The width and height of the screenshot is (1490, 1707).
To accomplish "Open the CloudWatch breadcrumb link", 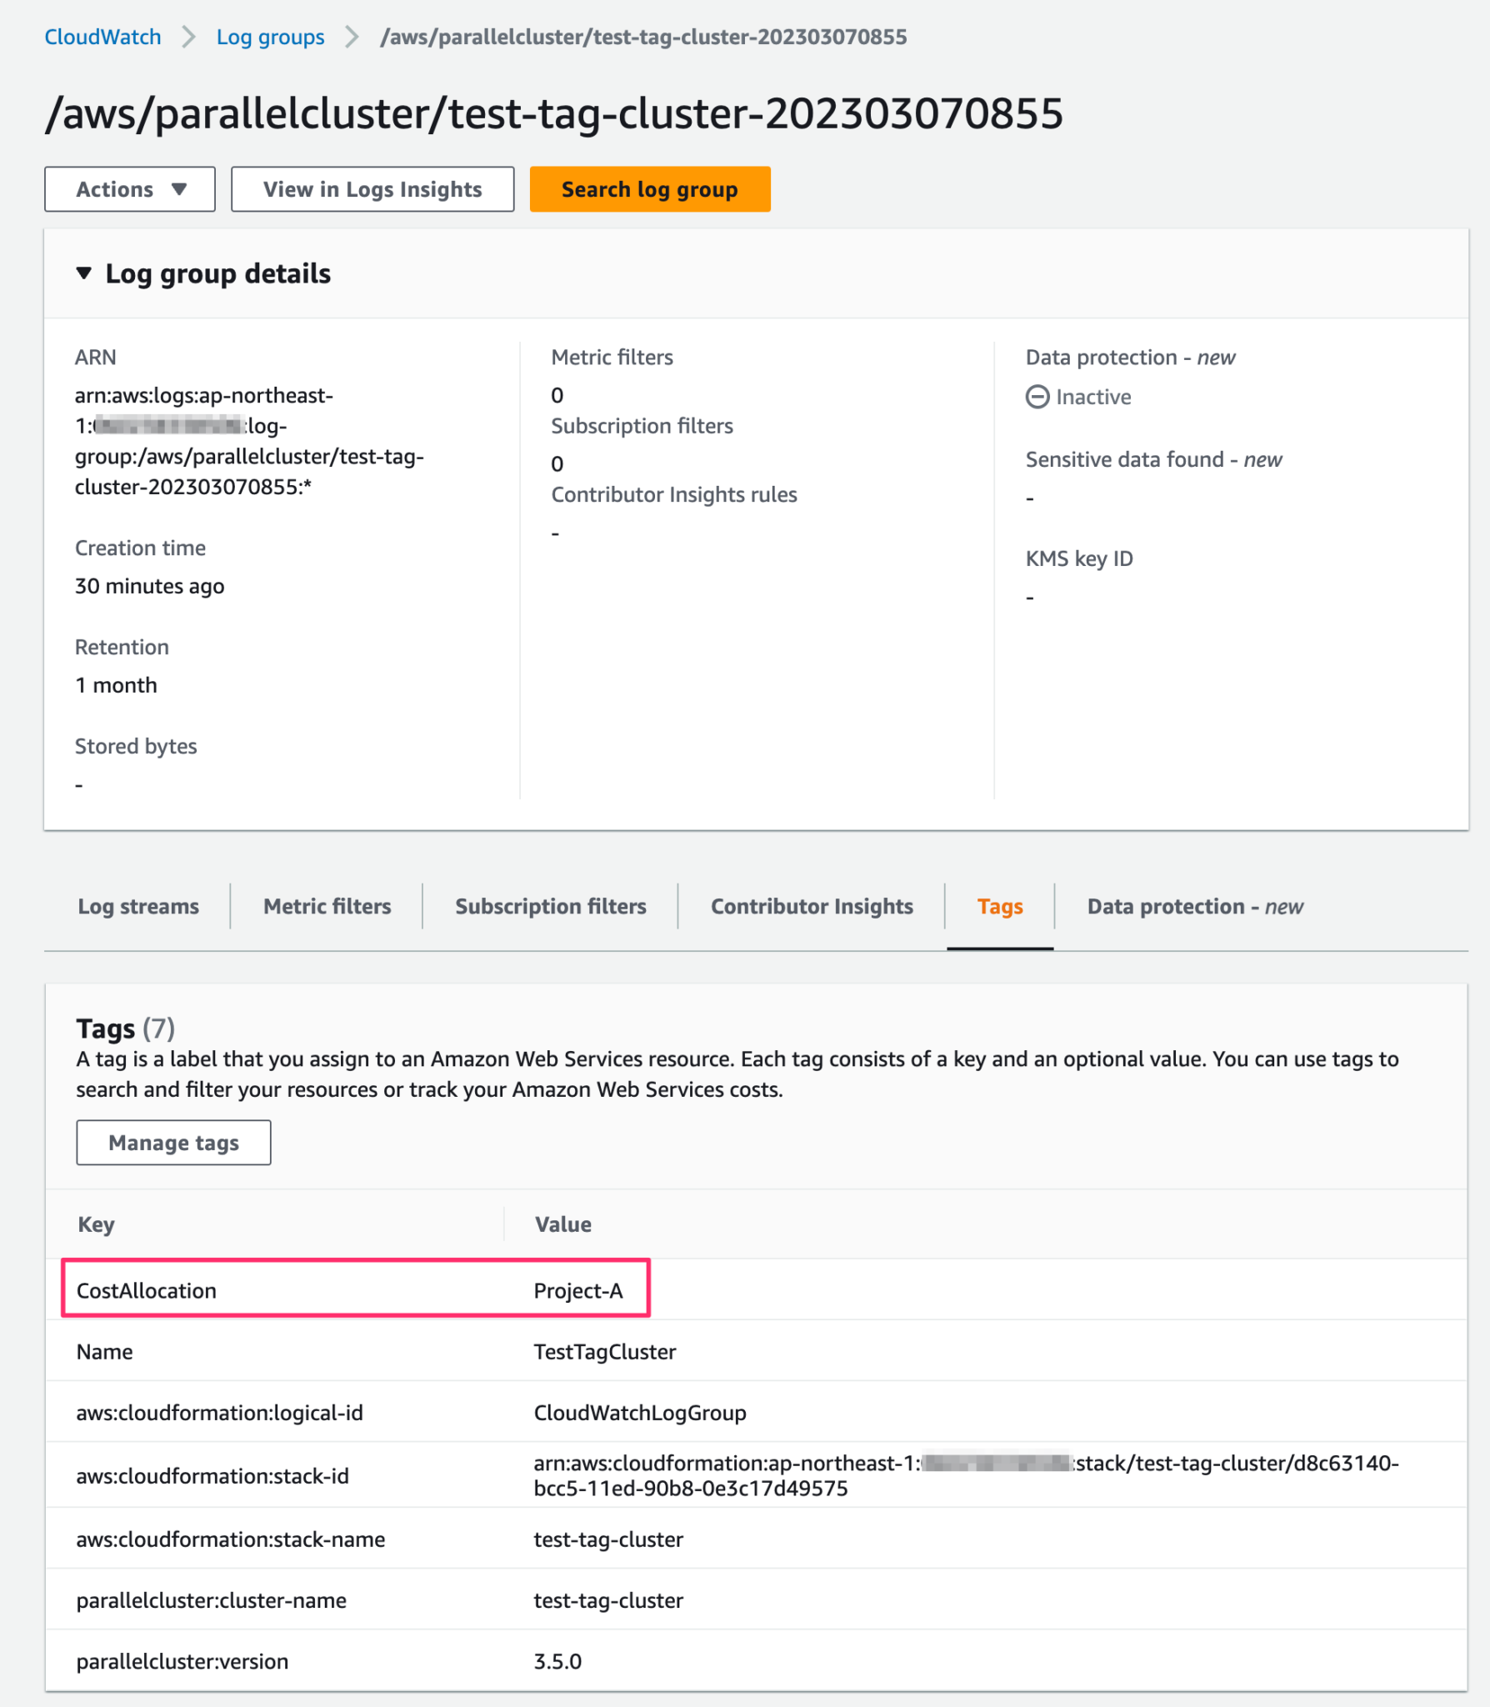I will pos(103,37).
